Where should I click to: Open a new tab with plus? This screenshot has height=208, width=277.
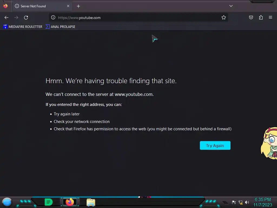pos(78,6)
